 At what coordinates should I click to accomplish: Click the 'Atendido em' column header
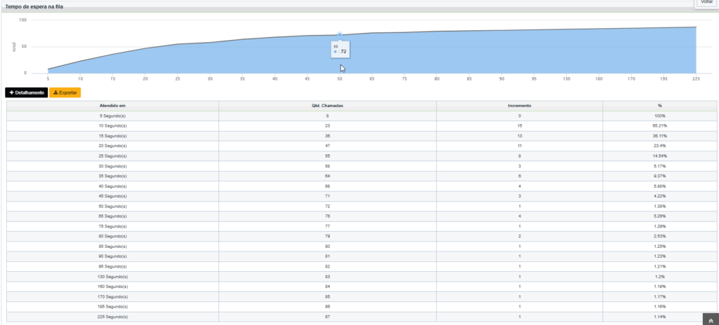pos(112,106)
